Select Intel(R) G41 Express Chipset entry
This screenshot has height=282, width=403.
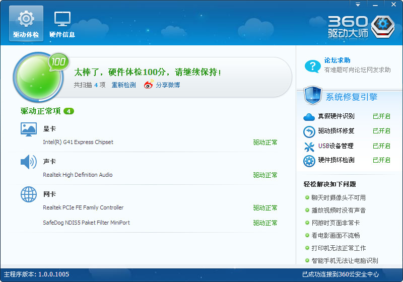[78, 142]
